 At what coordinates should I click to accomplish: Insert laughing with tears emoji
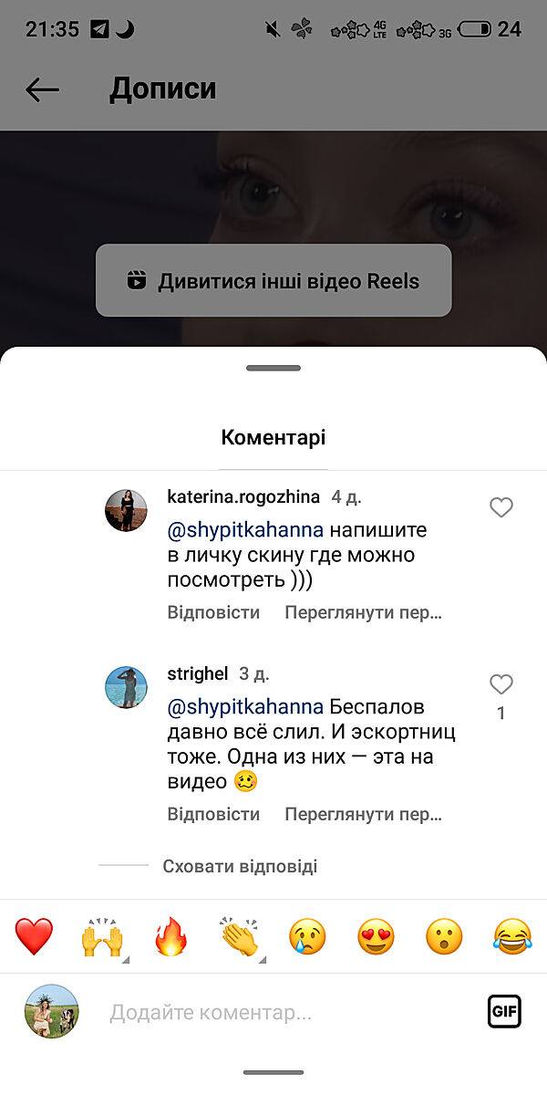tap(512, 937)
